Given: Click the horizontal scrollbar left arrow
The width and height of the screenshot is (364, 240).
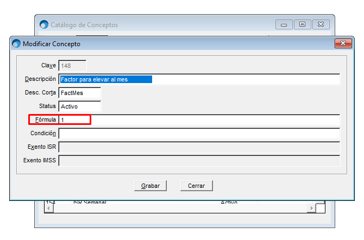Looking at the screenshot, I should point(48,208).
